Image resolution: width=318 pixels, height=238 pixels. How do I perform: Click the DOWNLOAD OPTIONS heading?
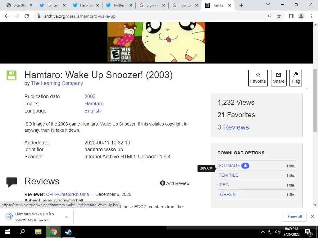coord(241,153)
